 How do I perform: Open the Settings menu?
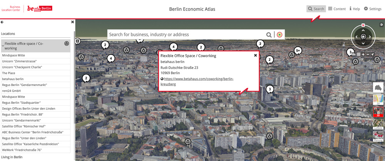372,9
